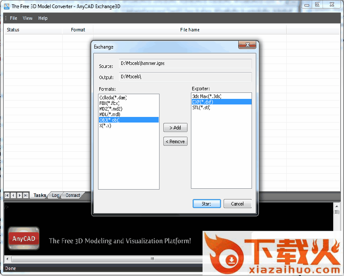Click the Status column header
Image resolution: width=344 pixels, height=276 pixels.
pyautogui.click(x=34, y=30)
